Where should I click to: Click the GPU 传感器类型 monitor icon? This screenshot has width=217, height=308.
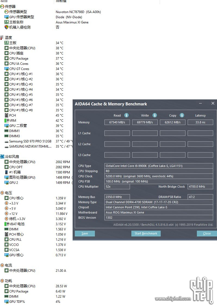(7, 17)
